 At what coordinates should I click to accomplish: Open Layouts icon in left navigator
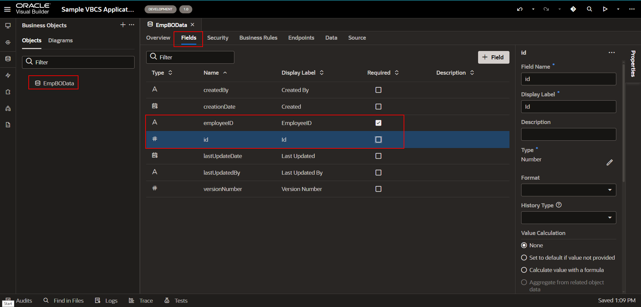click(x=8, y=108)
